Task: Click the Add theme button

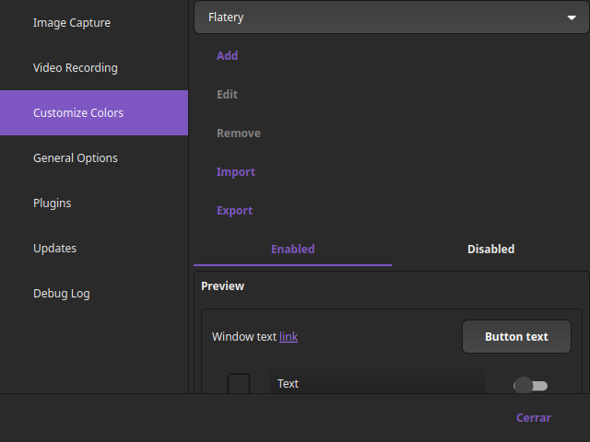Action: coord(227,56)
